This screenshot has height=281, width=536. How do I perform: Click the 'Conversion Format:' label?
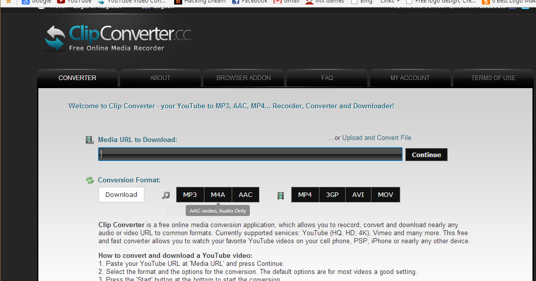pyautogui.click(x=129, y=180)
